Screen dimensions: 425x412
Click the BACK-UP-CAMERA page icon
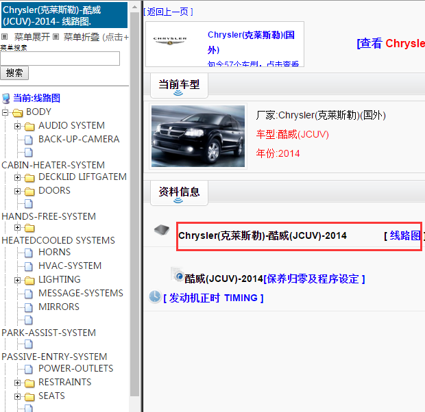tap(29, 140)
